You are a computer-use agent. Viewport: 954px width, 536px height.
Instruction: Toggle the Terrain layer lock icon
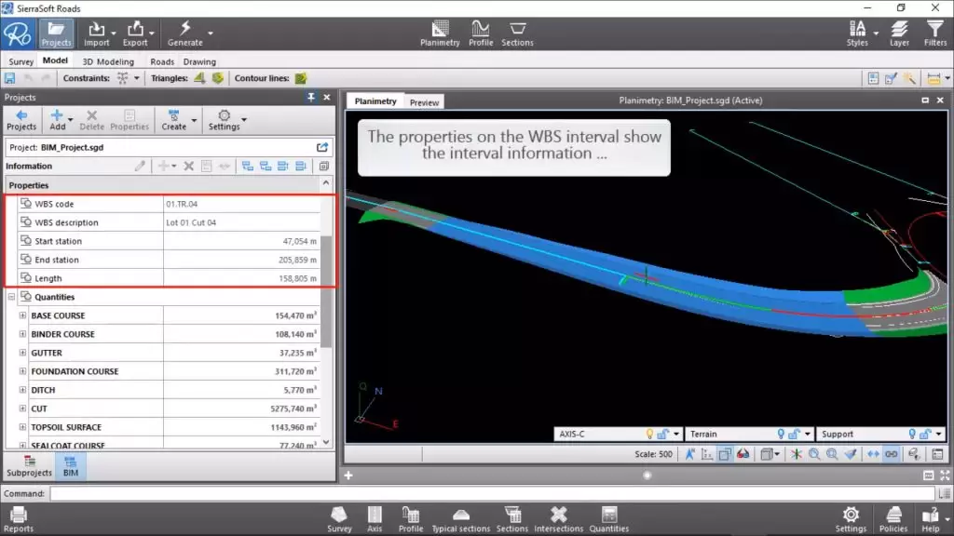[795, 434]
